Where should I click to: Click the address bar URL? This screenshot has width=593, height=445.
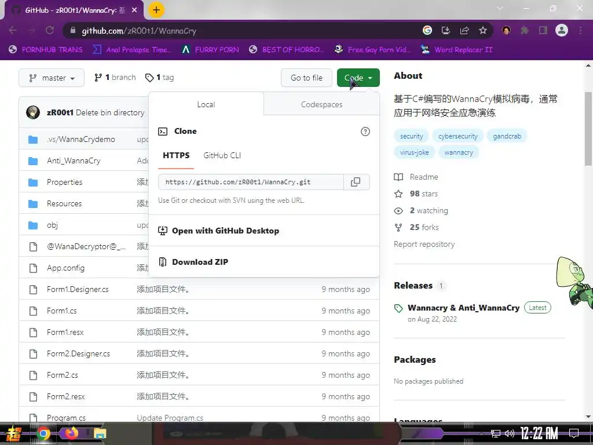click(139, 31)
